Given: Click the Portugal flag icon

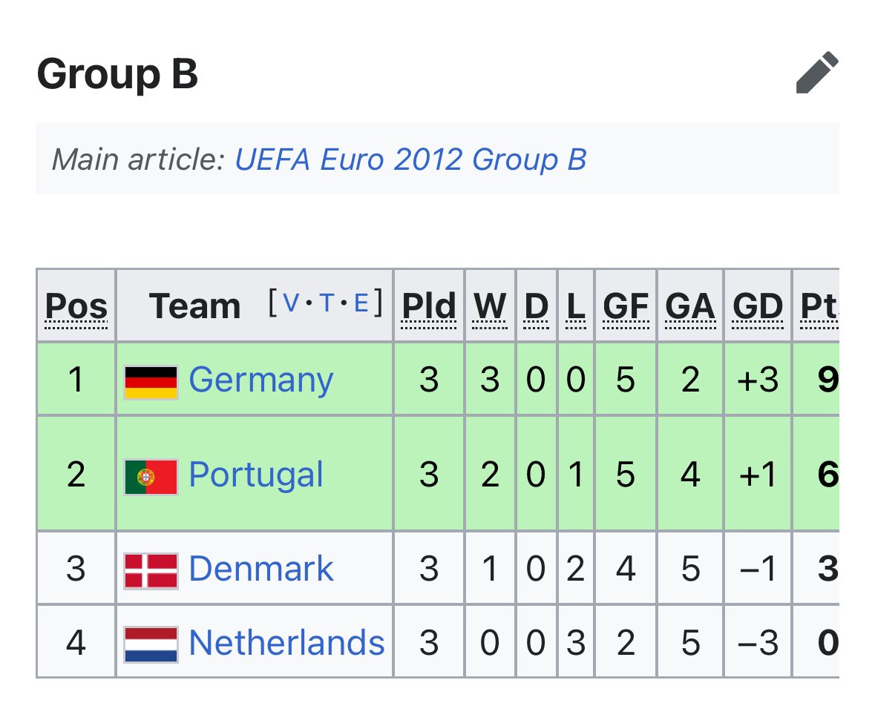Looking at the screenshot, I should [x=151, y=476].
